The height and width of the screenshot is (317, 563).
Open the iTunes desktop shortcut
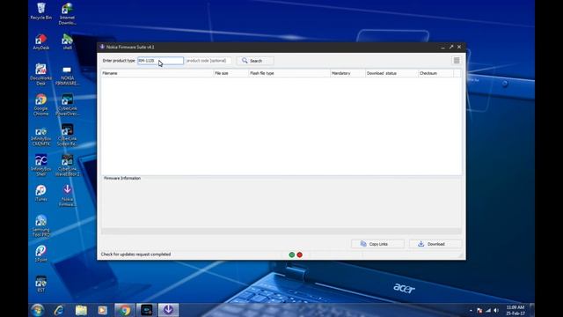tap(41, 193)
